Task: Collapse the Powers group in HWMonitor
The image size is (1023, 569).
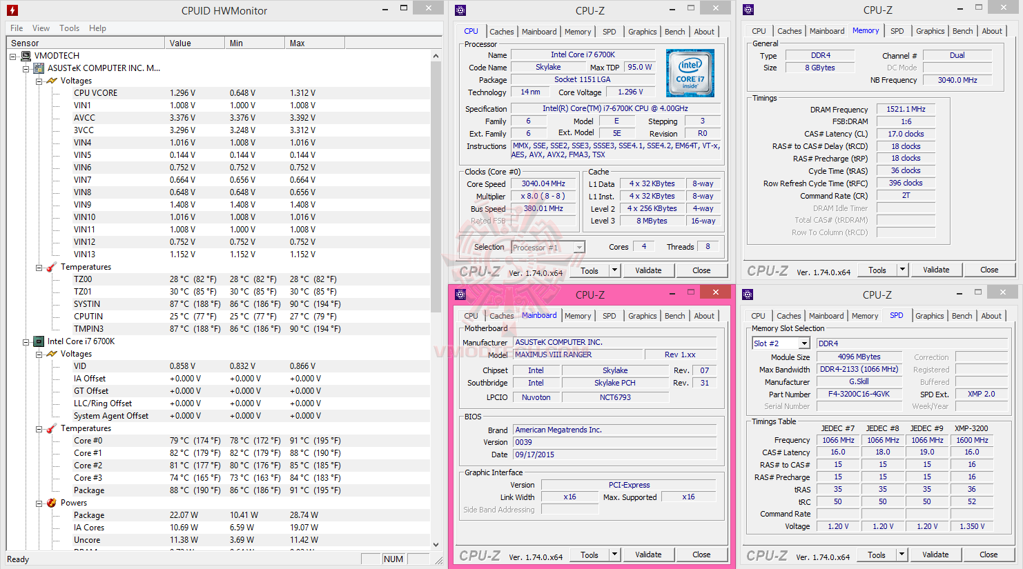Action: [39, 503]
